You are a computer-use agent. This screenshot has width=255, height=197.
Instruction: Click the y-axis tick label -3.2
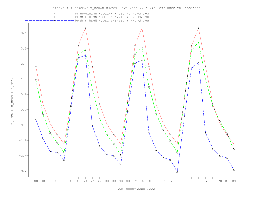click(x=23, y=171)
